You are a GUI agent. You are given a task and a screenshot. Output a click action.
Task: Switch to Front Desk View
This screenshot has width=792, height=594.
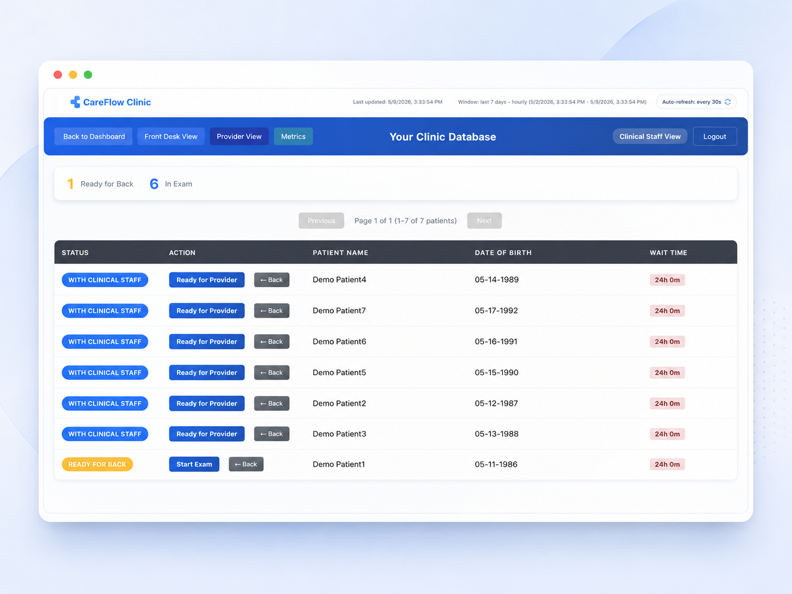[171, 136]
